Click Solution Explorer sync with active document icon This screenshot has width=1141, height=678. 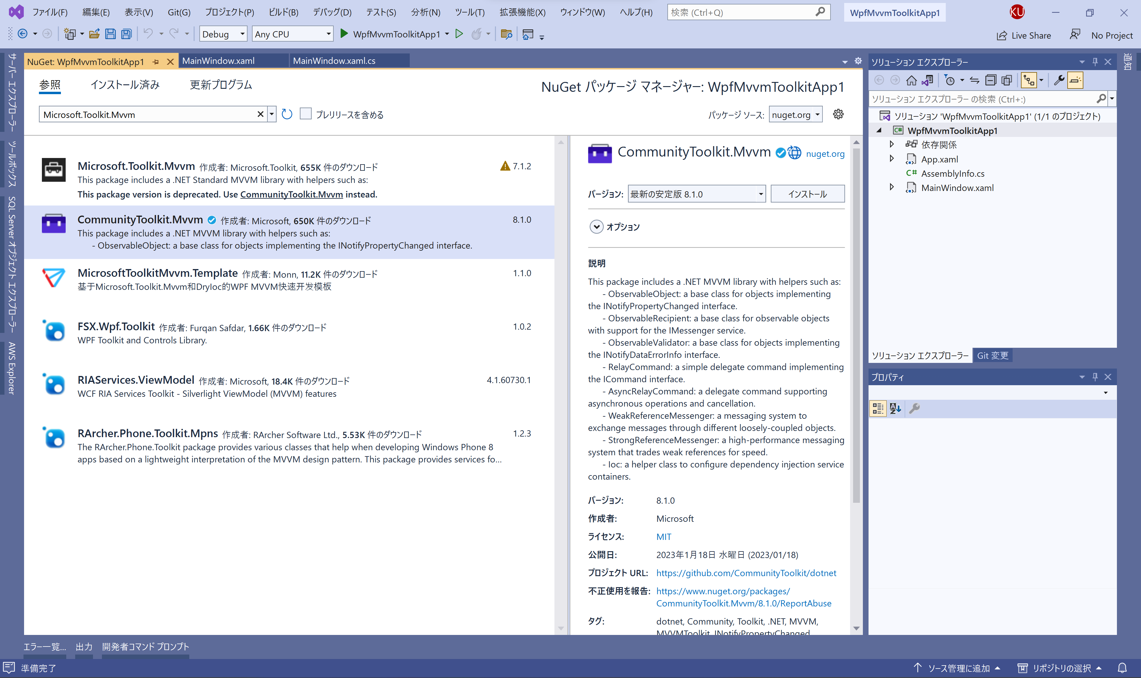click(975, 80)
